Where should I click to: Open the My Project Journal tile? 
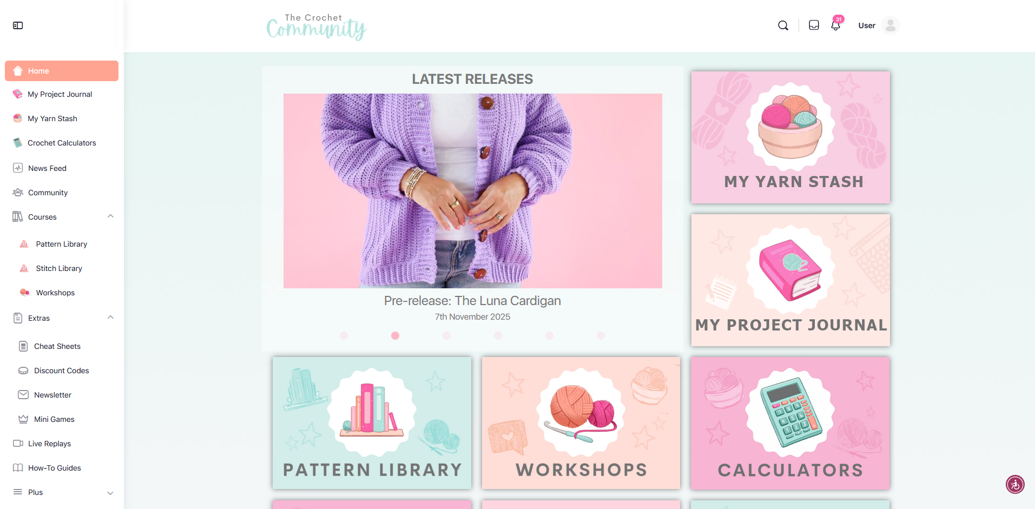(790, 280)
